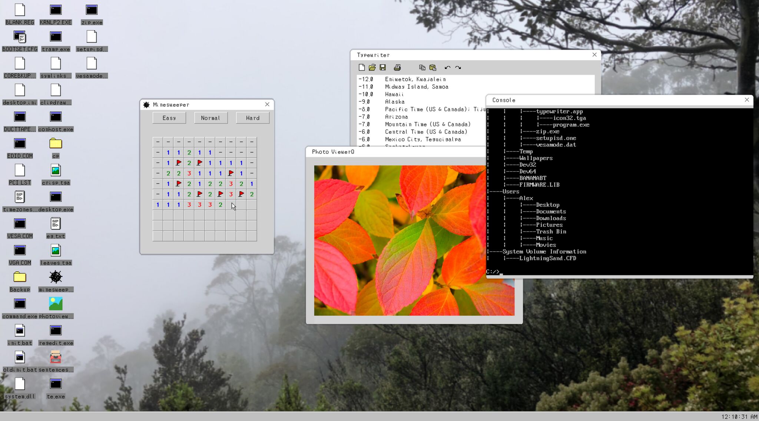Select the leaves.tga image file icon

(x=56, y=254)
